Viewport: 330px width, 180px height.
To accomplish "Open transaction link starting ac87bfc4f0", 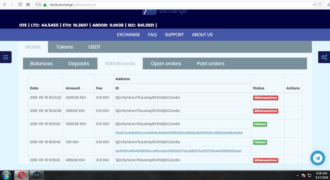I will point(178,151).
